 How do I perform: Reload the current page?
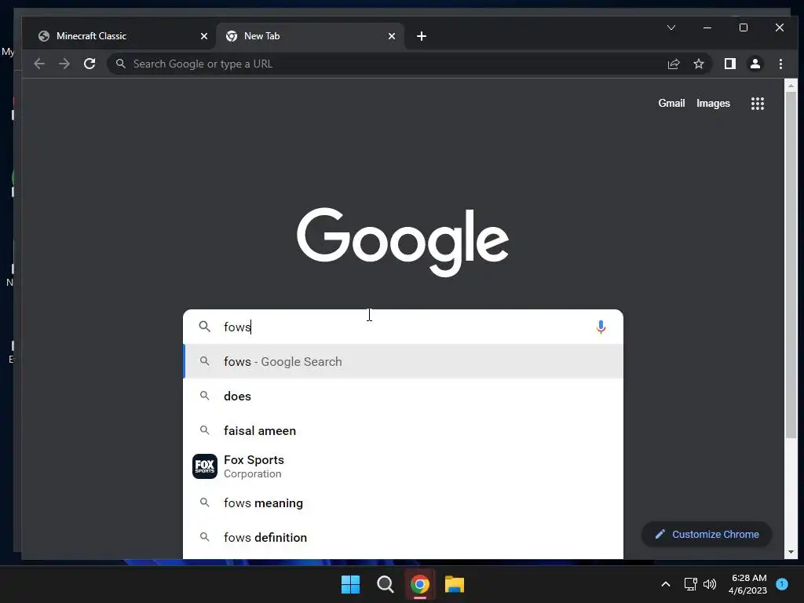point(90,64)
